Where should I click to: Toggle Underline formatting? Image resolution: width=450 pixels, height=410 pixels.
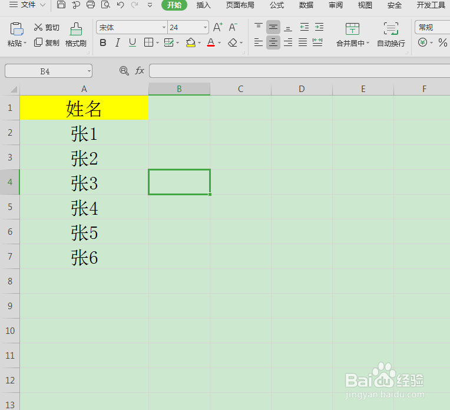pyautogui.click(x=133, y=42)
